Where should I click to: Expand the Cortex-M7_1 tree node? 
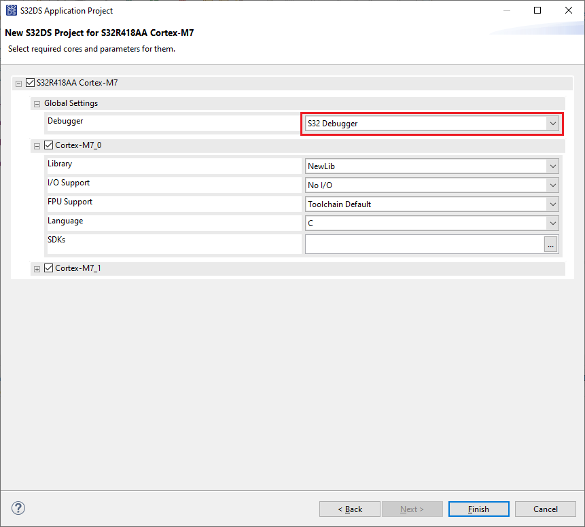[x=37, y=268]
